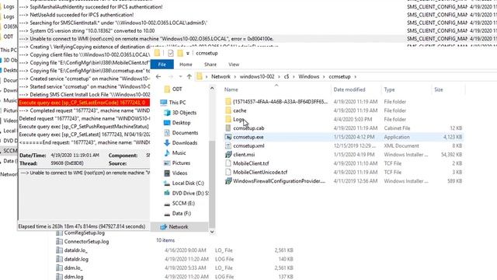This screenshot has width=497, height=280.
Task: Select the ccmsetup.exe application icon
Action: click(x=228, y=137)
